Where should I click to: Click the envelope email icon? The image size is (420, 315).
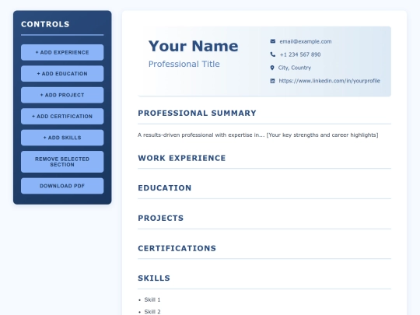[x=273, y=41]
